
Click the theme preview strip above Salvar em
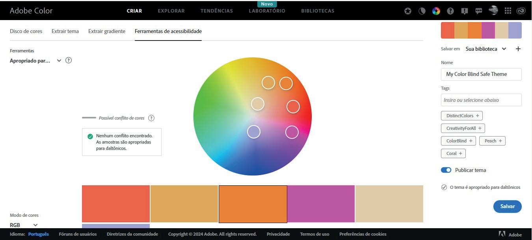coord(481,30)
